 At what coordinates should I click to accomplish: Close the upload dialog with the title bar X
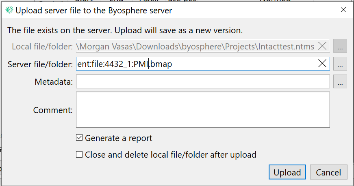[343, 10]
